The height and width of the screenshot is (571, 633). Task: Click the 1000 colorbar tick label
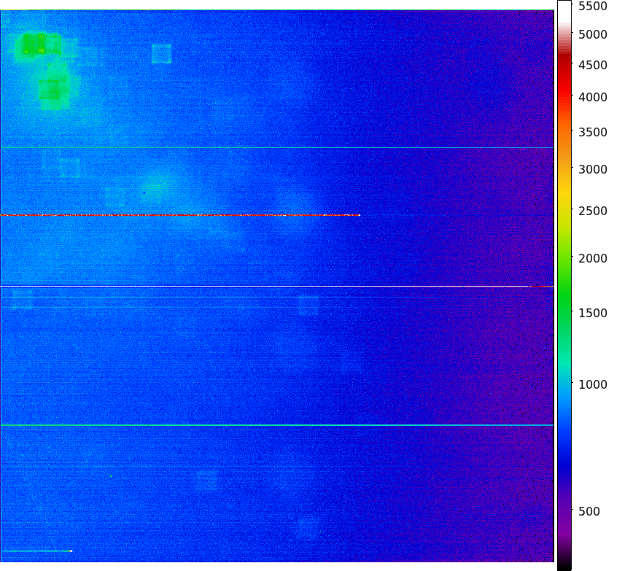click(x=593, y=384)
